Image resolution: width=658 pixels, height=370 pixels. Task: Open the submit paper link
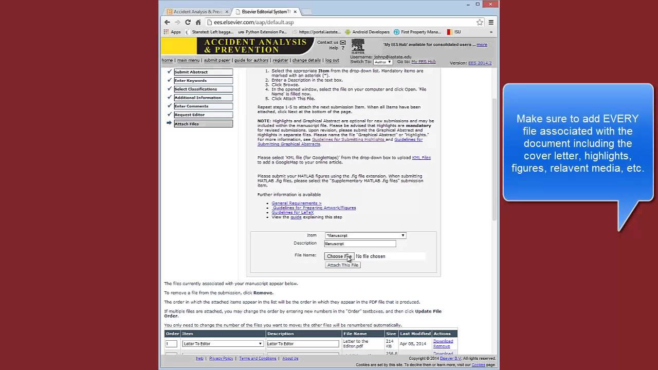(217, 60)
